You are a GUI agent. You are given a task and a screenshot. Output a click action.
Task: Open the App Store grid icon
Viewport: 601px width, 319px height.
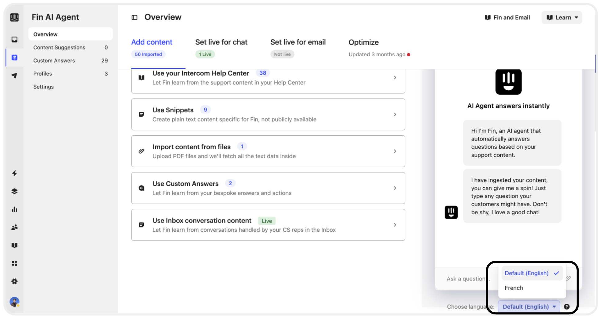coord(14,263)
